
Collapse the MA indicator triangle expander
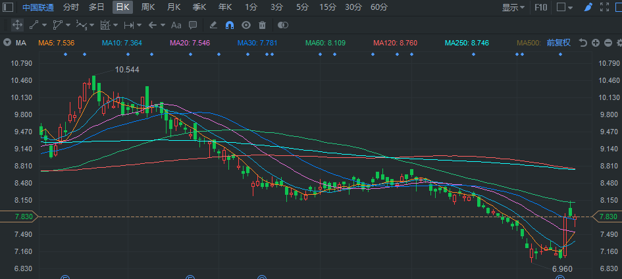(x=7, y=43)
